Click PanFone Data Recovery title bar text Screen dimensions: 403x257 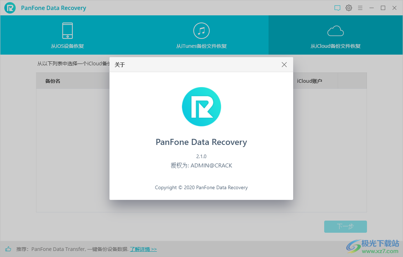pyautogui.click(x=53, y=8)
